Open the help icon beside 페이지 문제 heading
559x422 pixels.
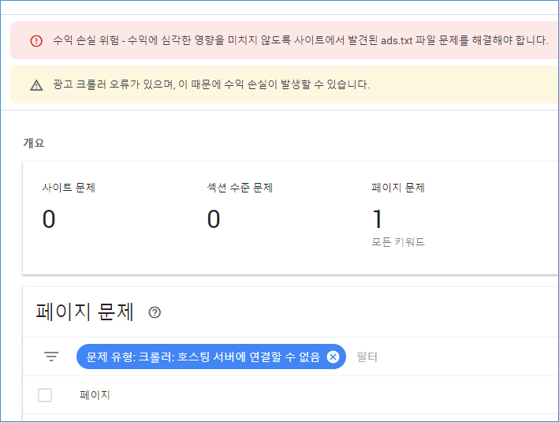click(155, 312)
